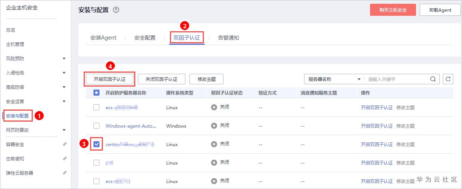462x189 pixels.
Task: Expand the 入侵检测 sidebar menu
Action: coord(64,73)
